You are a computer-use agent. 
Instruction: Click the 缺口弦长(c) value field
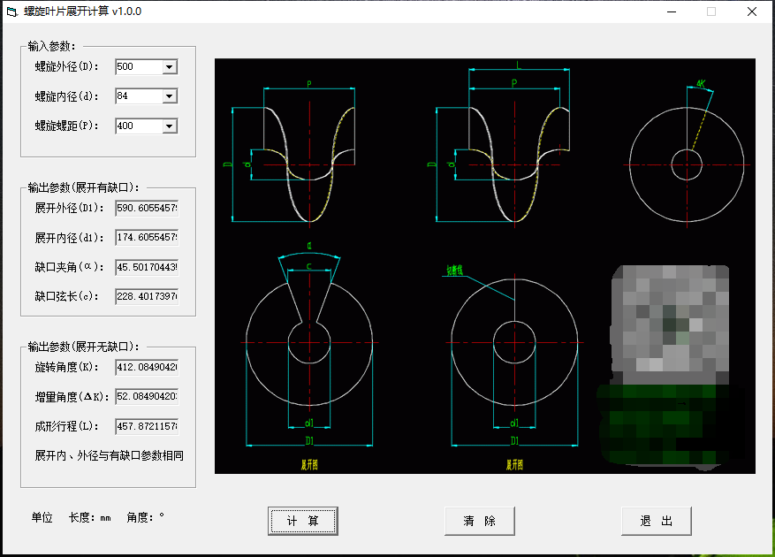point(147,297)
